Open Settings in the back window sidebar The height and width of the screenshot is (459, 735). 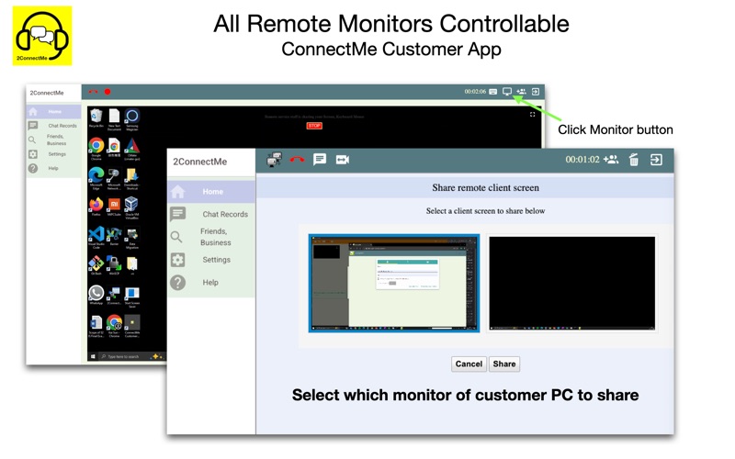(x=53, y=154)
